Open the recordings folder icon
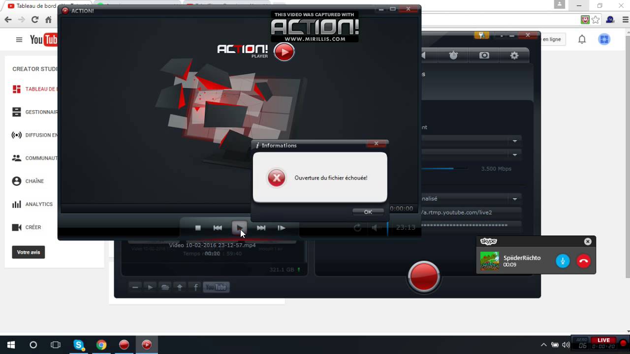 point(165,287)
